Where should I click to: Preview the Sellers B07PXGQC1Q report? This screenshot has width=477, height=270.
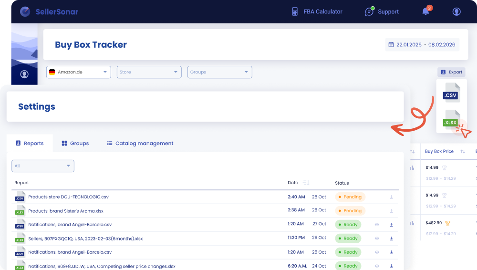(x=377, y=239)
